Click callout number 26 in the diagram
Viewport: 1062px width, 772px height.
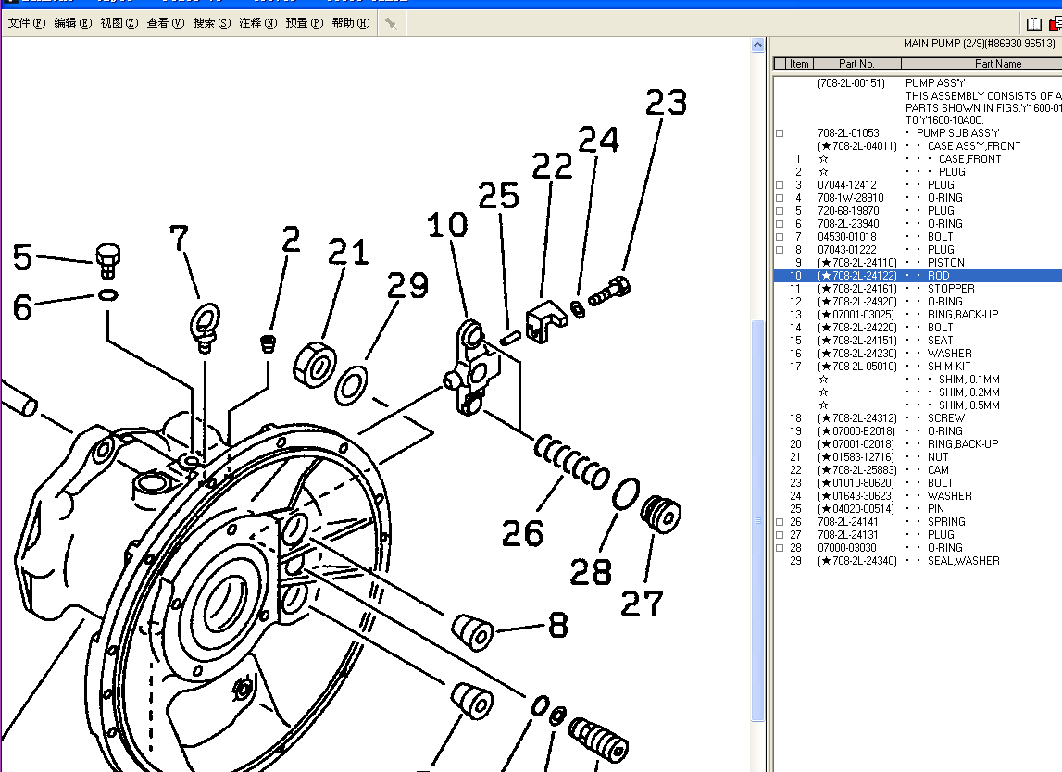(x=523, y=533)
